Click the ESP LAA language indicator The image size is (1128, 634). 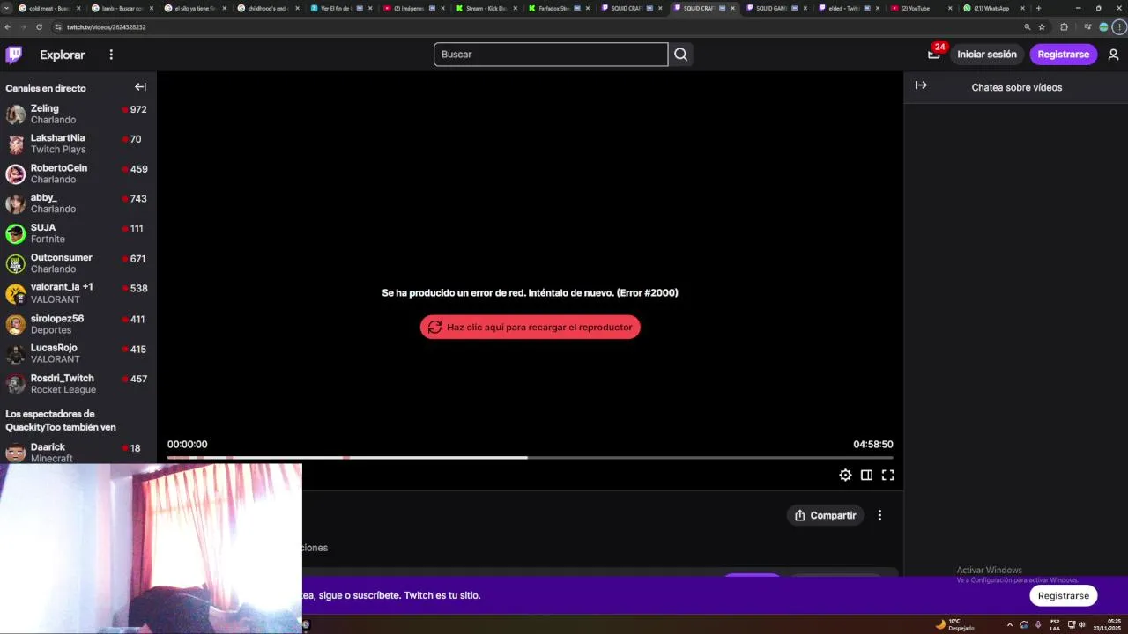(1055, 624)
